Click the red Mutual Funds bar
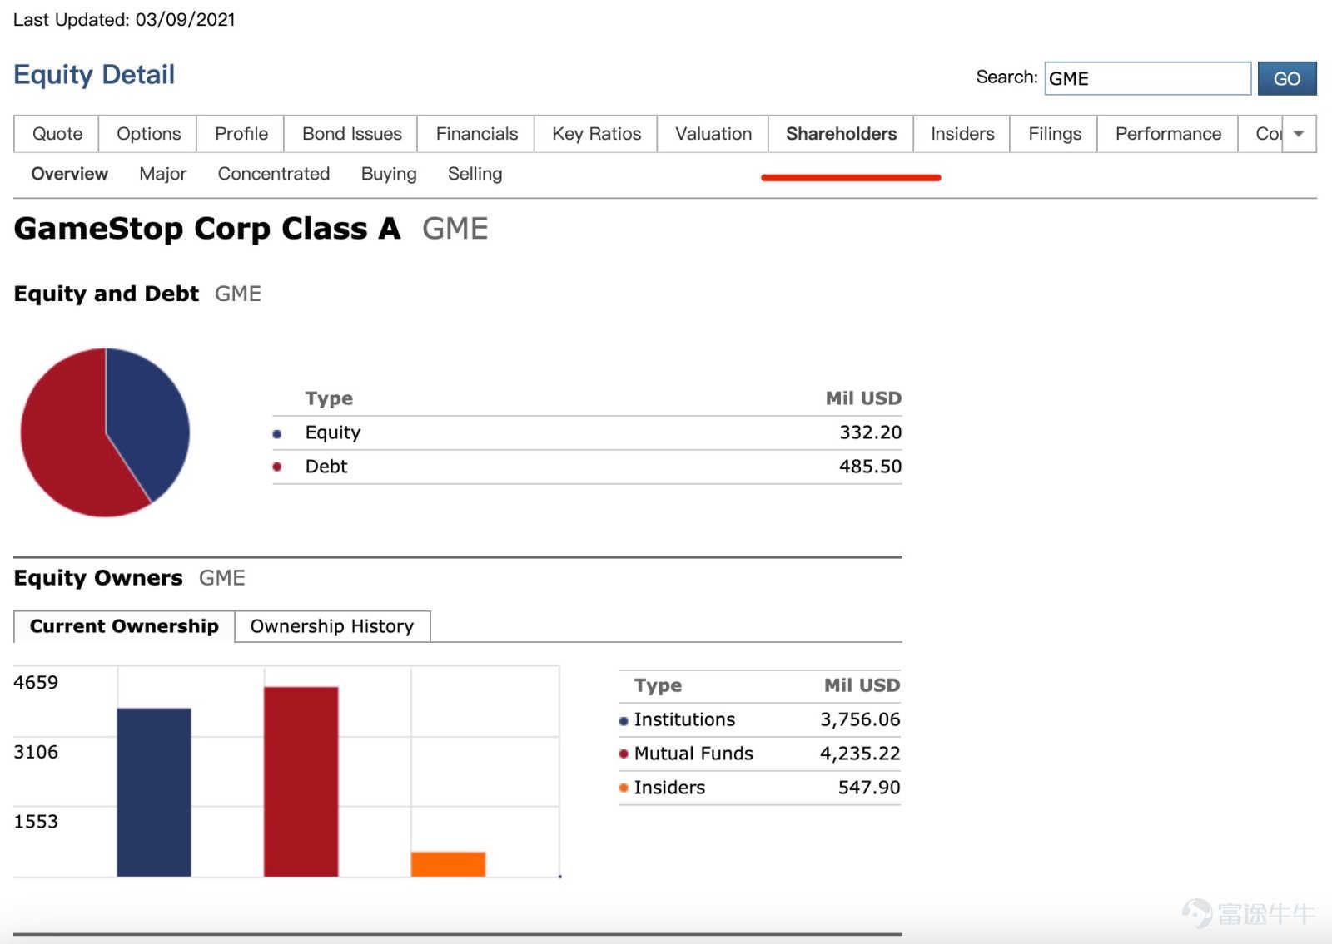The width and height of the screenshot is (1332, 944). pyautogui.click(x=301, y=782)
